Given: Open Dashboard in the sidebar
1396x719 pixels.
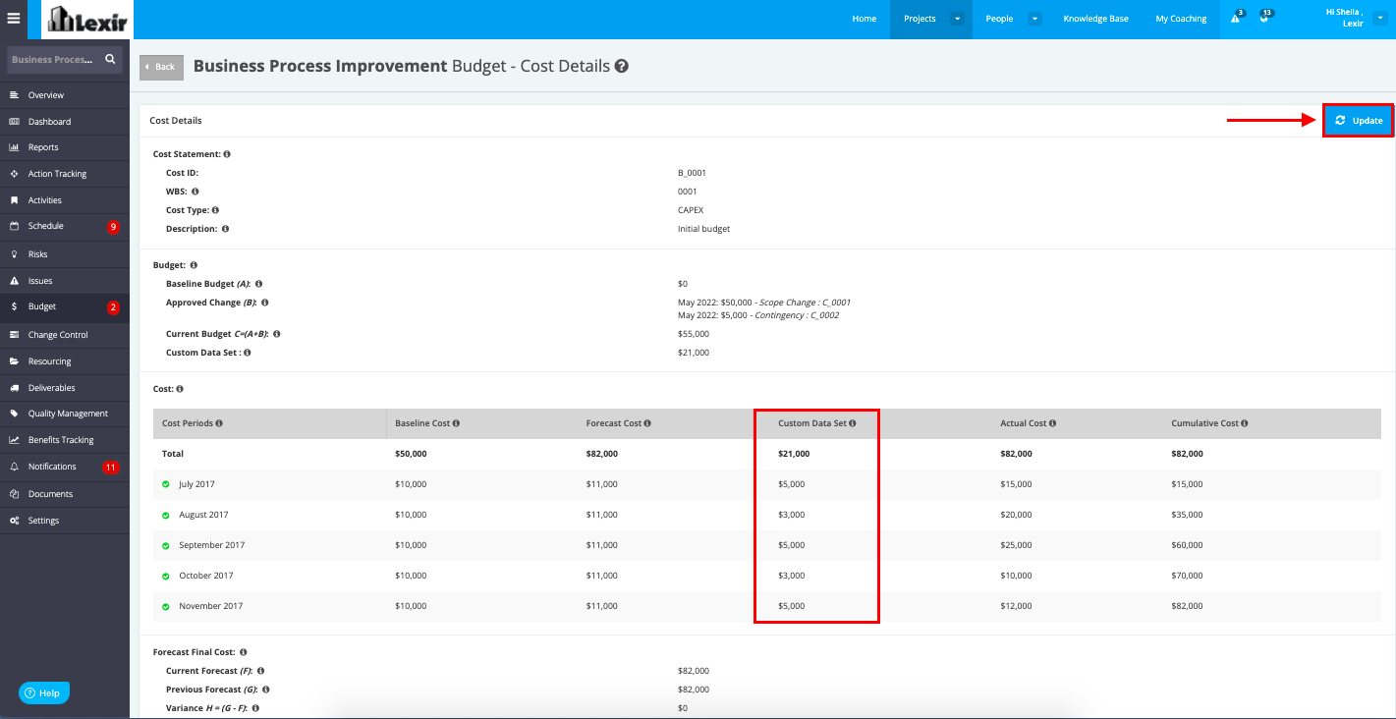Looking at the screenshot, I should (x=65, y=122).
